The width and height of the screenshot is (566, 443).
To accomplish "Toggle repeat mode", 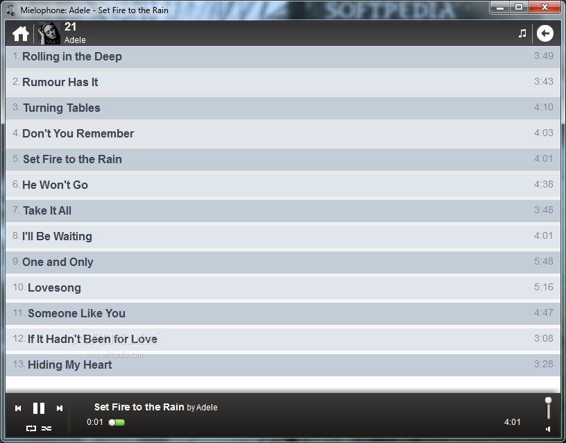I will [x=31, y=428].
